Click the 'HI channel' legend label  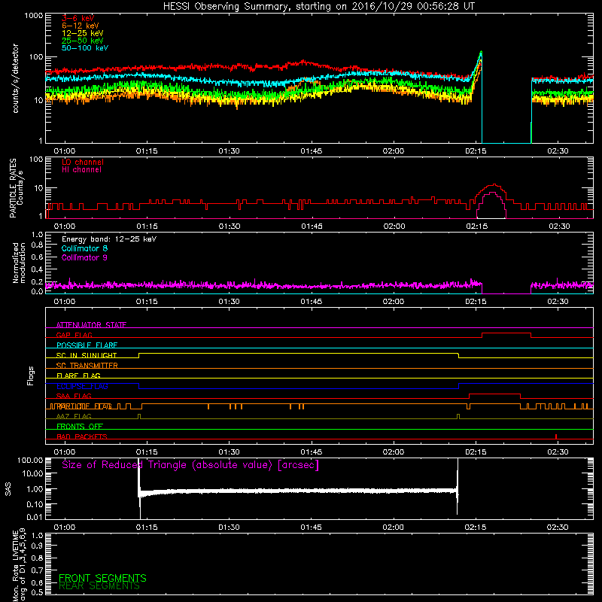81,169
